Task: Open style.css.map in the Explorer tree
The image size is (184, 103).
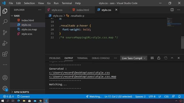Action: 28,29
